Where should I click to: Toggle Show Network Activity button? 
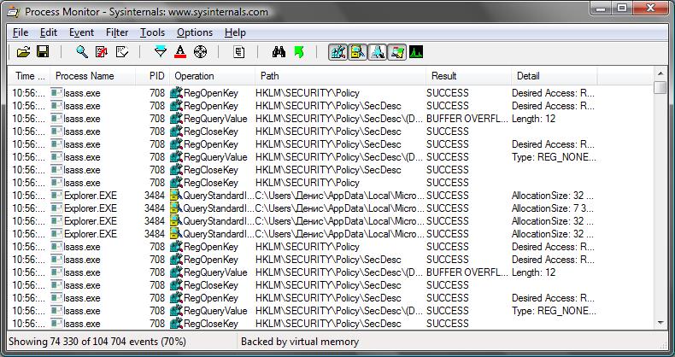(x=377, y=52)
